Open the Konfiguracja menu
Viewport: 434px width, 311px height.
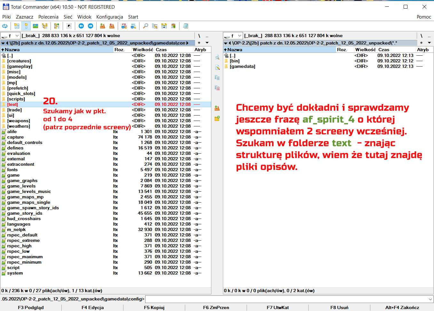[x=110, y=17]
